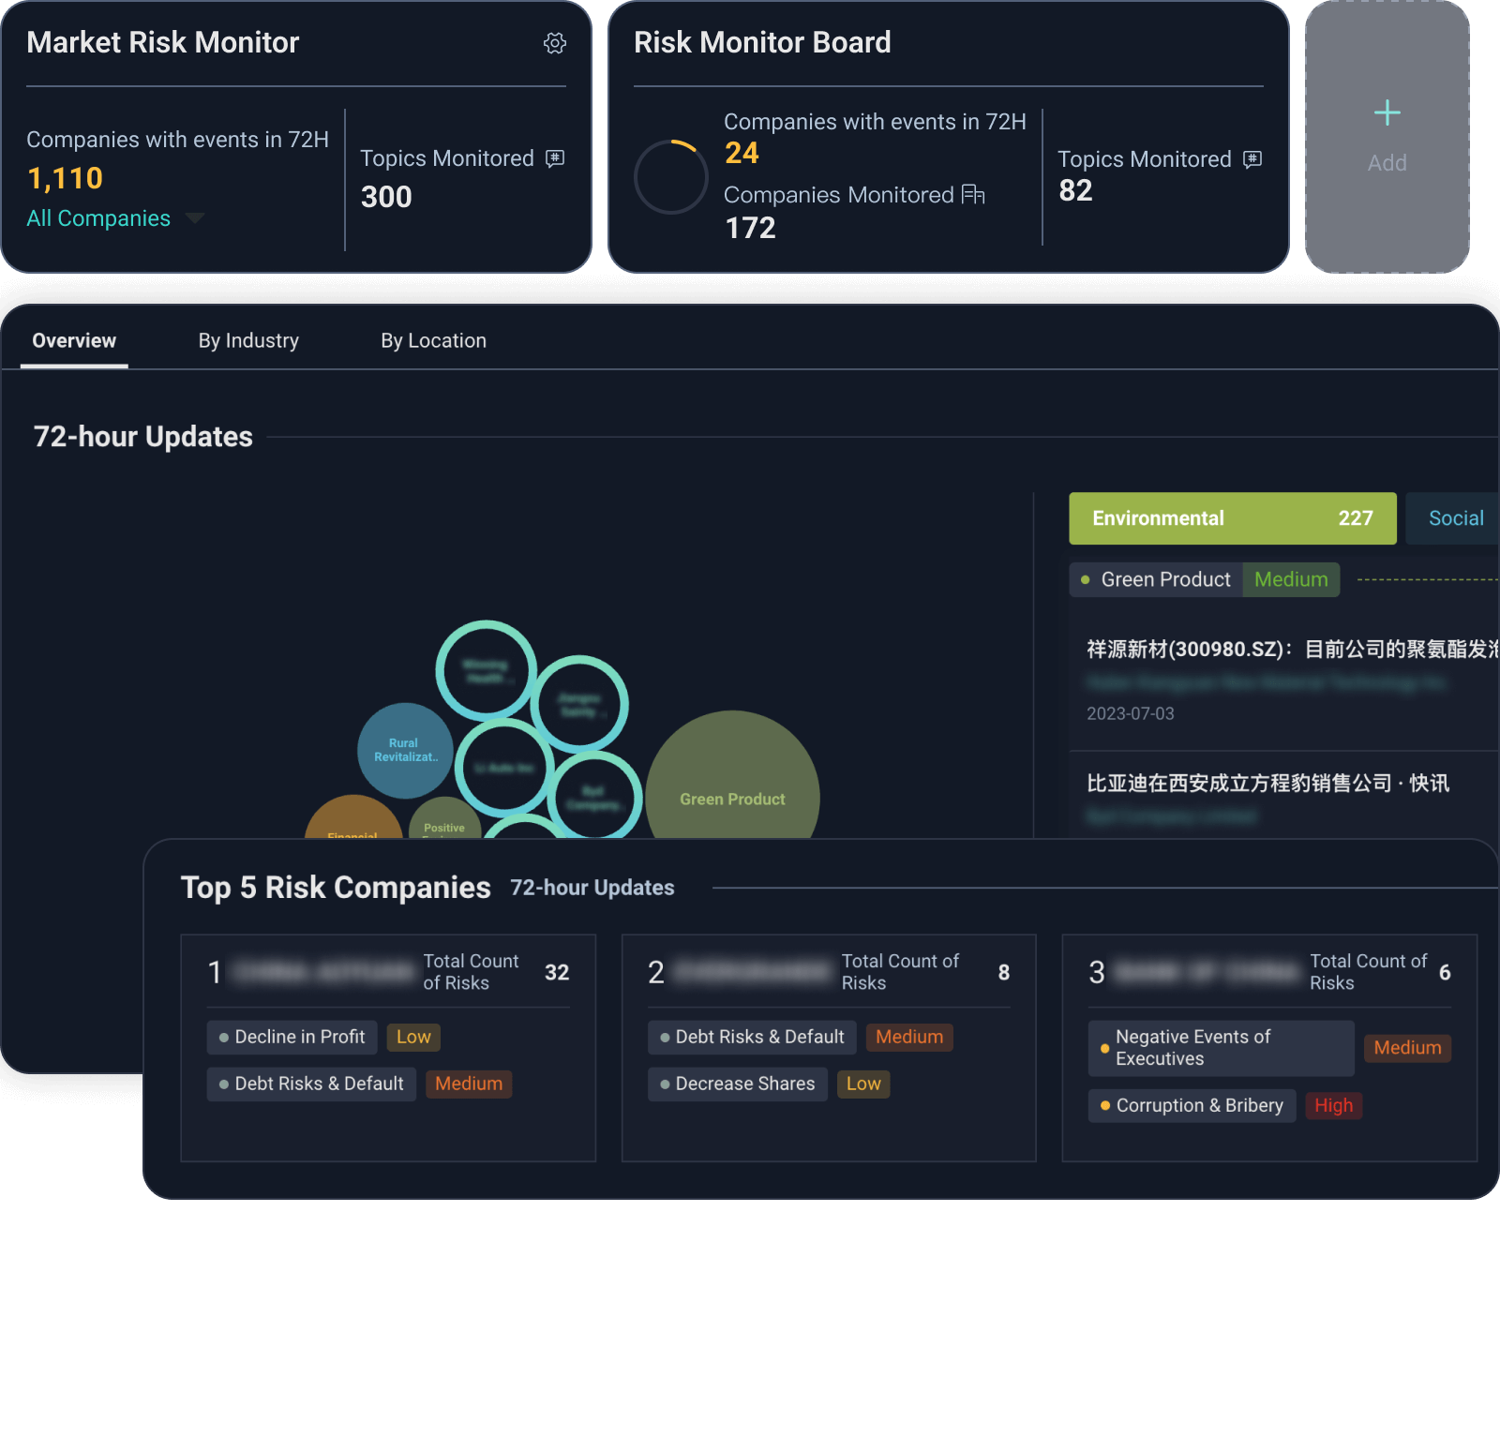
Task: Click the plus icon to add board
Action: pos(1387,113)
